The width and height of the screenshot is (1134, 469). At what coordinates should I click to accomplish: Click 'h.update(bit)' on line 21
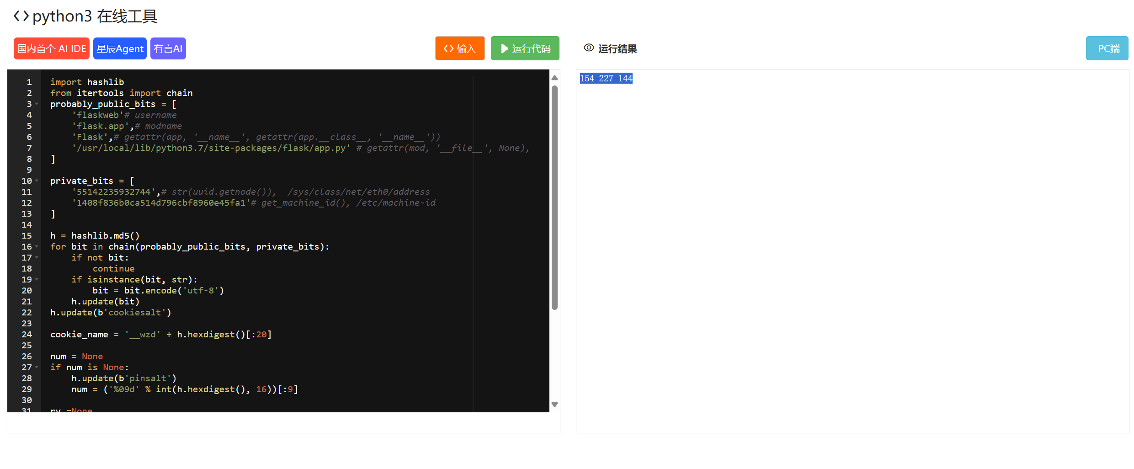tap(106, 302)
